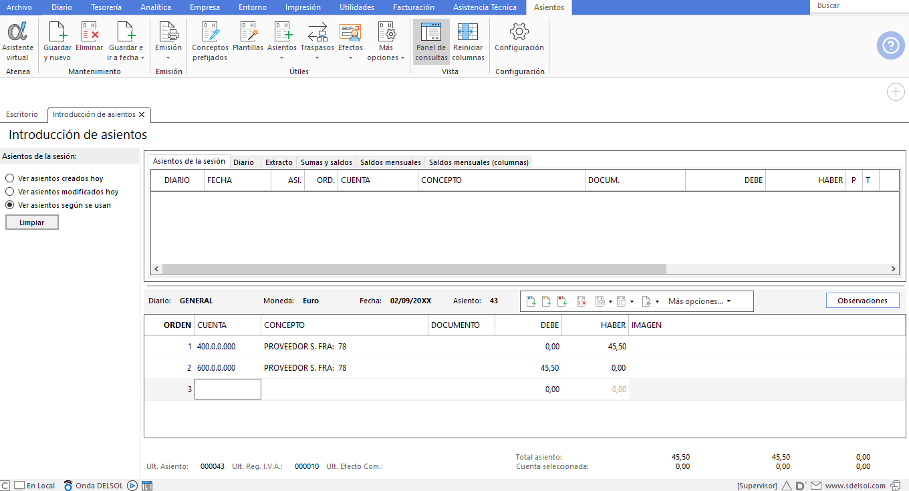909x491 pixels.
Task: Click scroll right arrow in session grid
Action: (894, 269)
